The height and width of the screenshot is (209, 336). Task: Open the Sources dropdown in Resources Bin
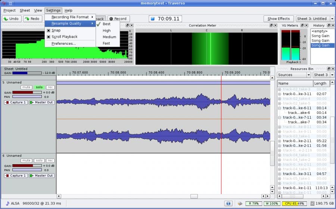pyautogui.click(x=294, y=75)
